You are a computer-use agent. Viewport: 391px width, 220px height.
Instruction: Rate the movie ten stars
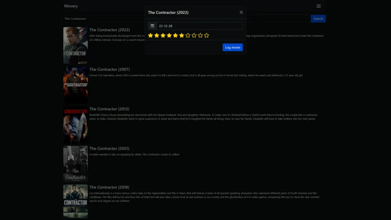(207, 36)
